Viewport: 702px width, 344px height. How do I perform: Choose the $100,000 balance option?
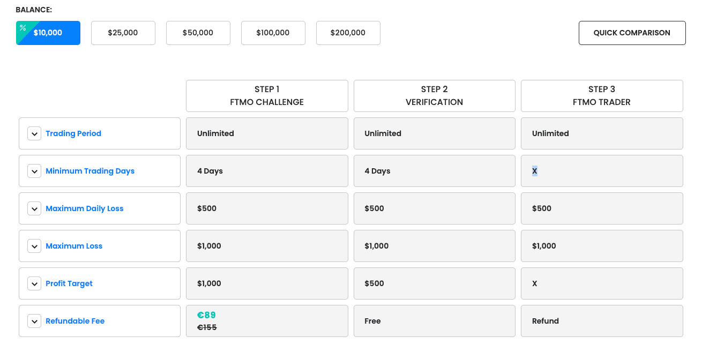tap(273, 33)
